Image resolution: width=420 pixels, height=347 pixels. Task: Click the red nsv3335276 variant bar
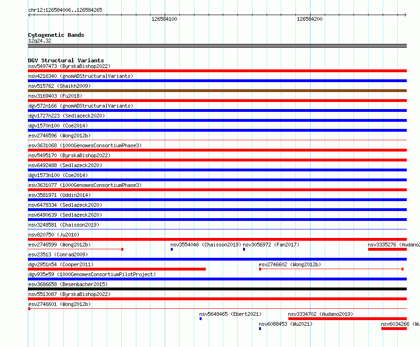pos(387,249)
